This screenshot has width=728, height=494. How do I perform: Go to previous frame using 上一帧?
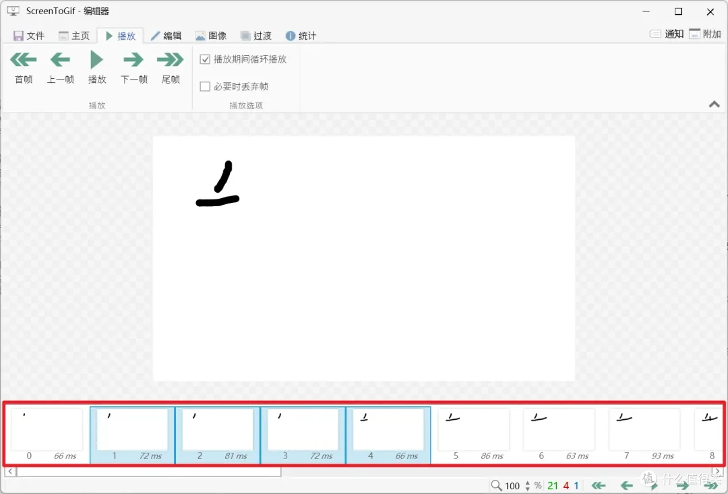tap(61, 67)
